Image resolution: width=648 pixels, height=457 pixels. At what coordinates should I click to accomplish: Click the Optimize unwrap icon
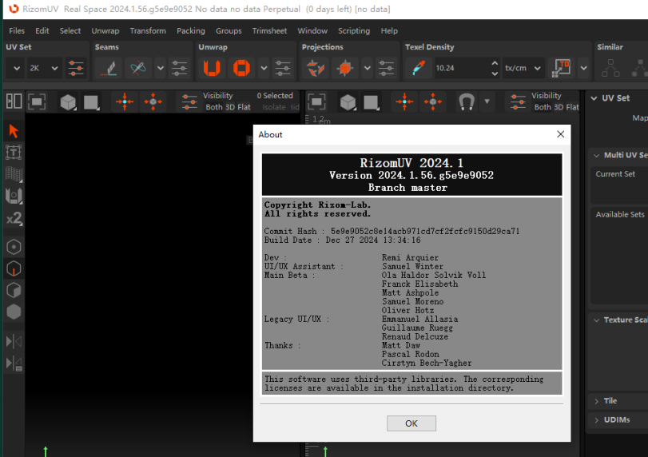click(x=241, y=68)
